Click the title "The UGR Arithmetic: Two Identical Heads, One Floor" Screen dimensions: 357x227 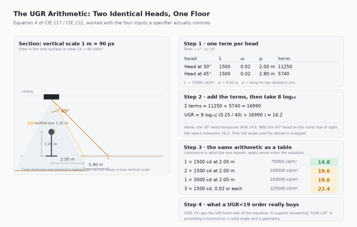112,14
